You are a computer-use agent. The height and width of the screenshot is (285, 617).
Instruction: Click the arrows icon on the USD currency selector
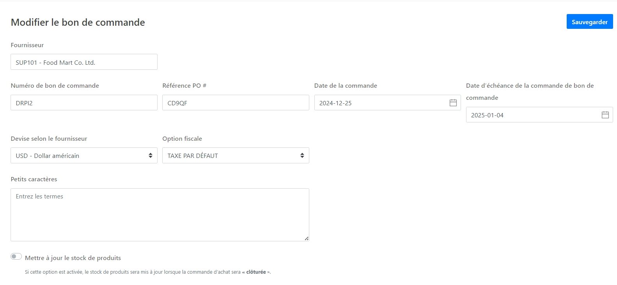click(x=150, y=156)
